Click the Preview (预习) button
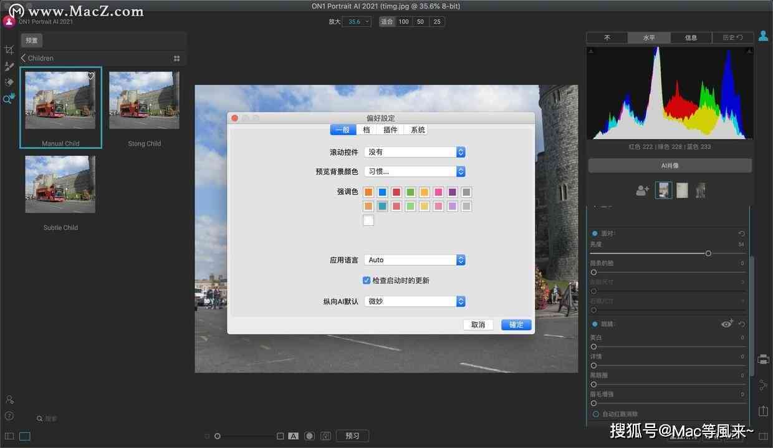 pyautogui.click(x=352, y=436)
